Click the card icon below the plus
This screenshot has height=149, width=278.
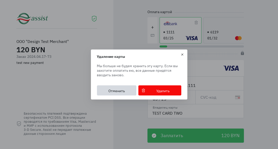[153, 35]
